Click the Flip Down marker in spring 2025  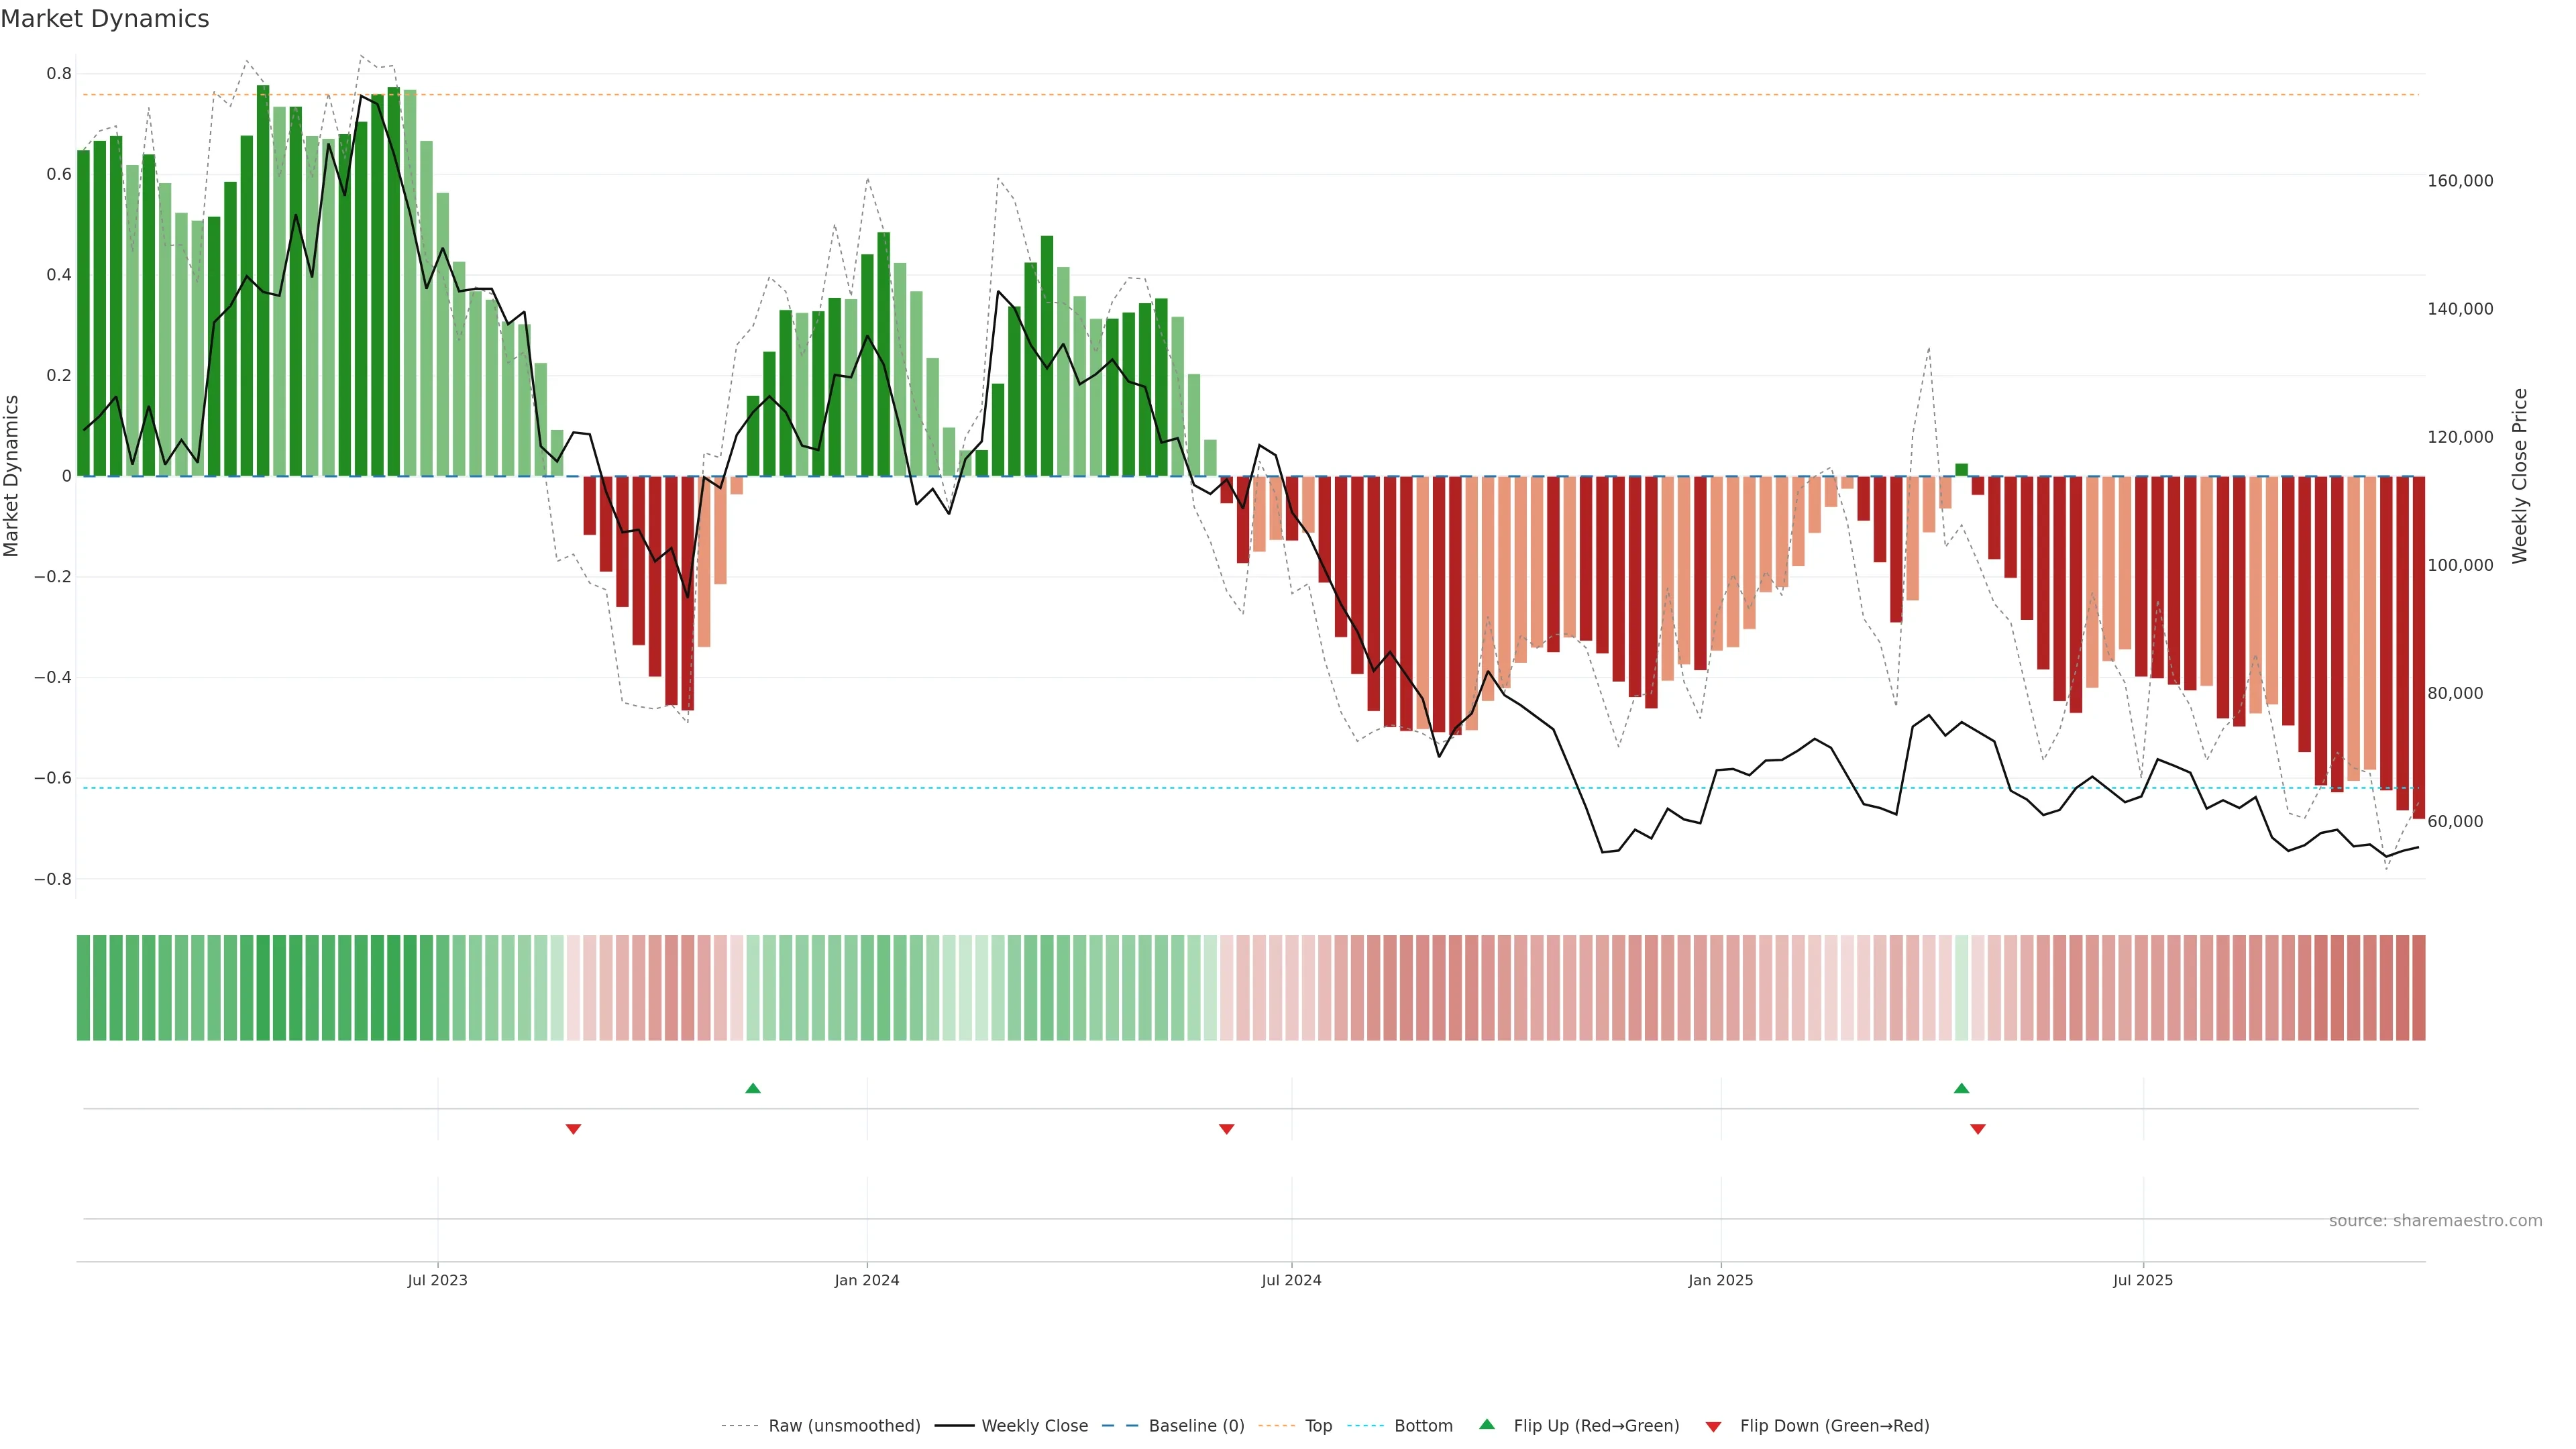coord(1977,1129)
